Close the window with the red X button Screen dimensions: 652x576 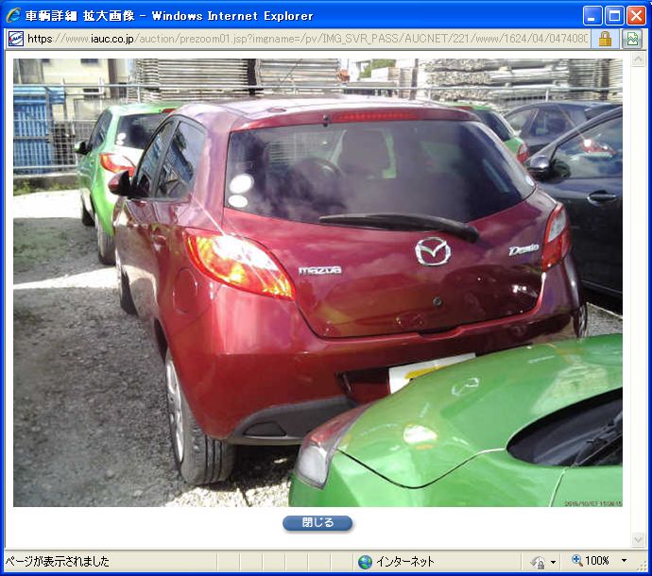pyautogui.click(x=636, y=15)
